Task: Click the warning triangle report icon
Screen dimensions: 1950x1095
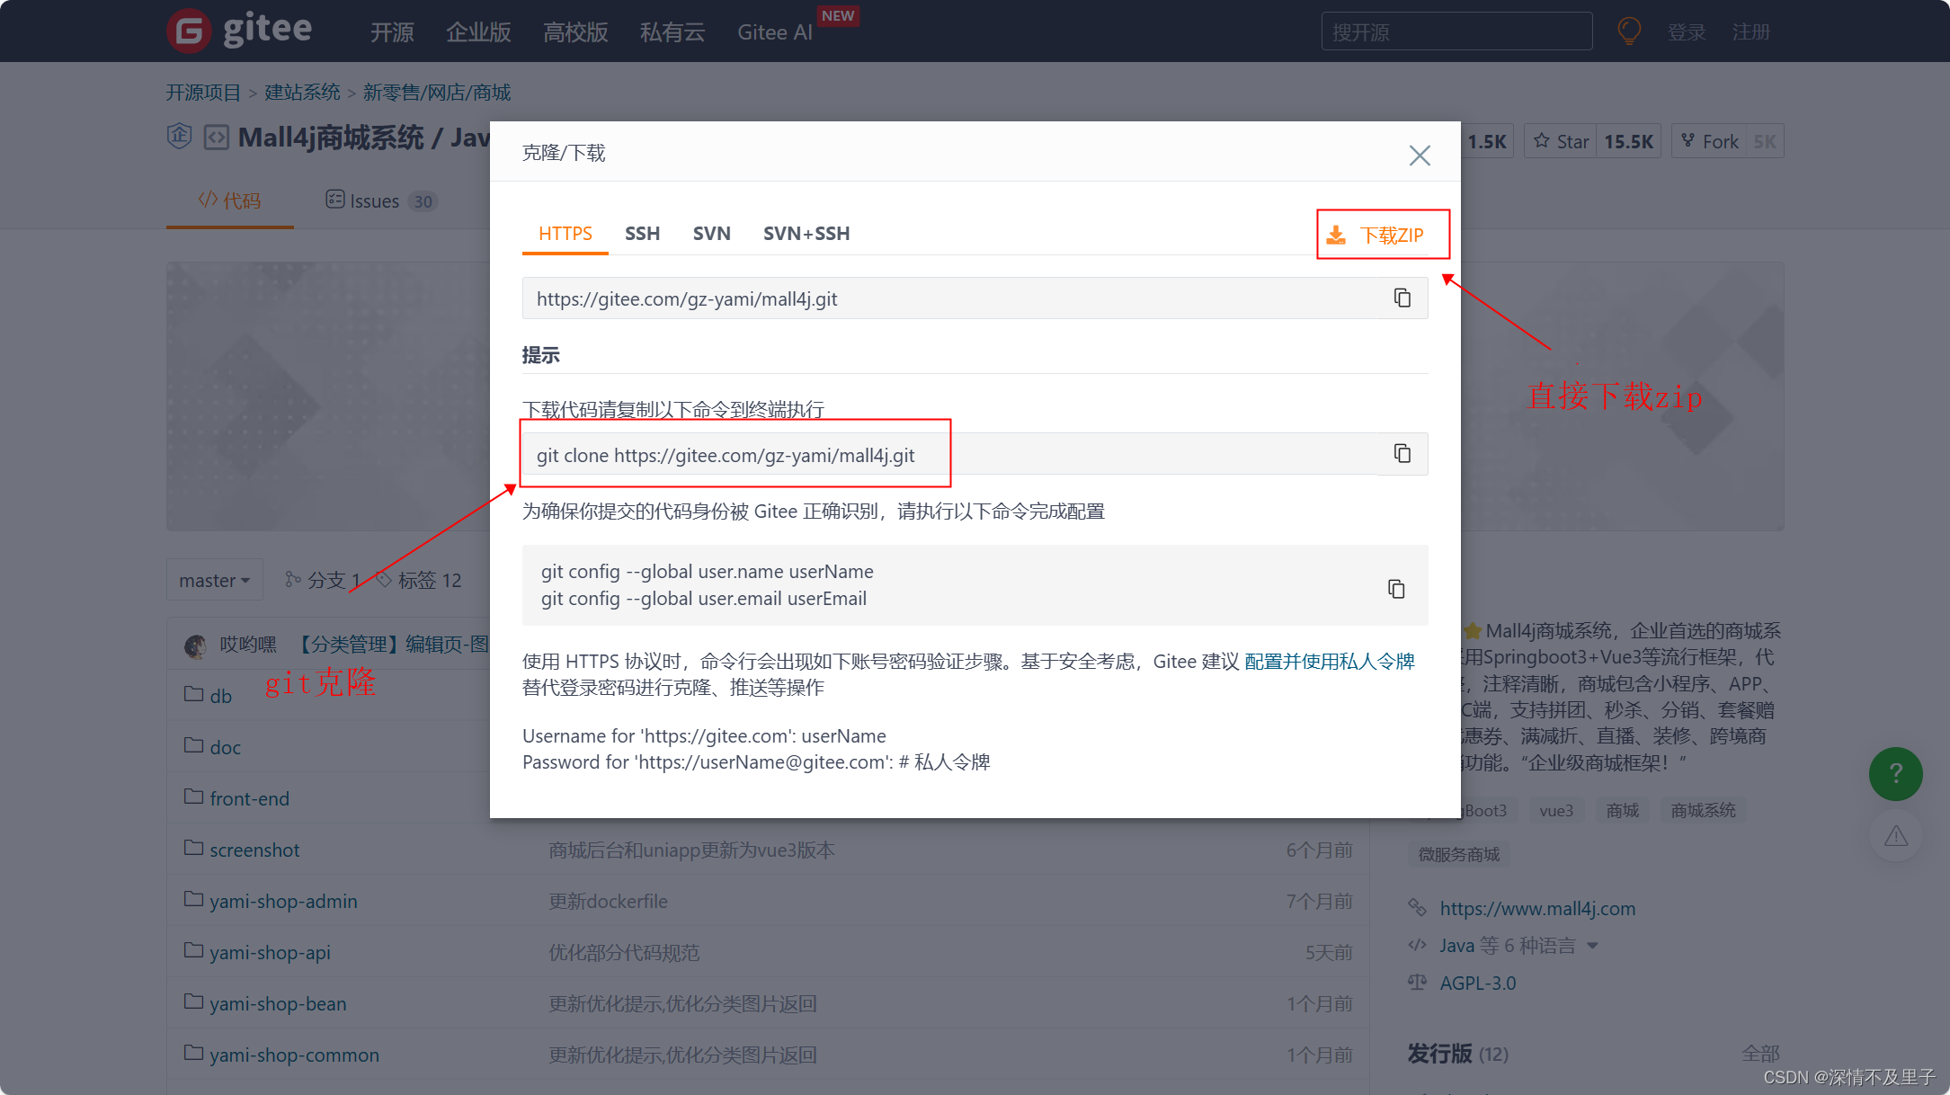Action: click(1895, 836)
